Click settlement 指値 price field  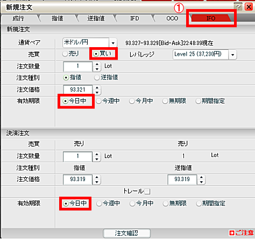[77, 180]
